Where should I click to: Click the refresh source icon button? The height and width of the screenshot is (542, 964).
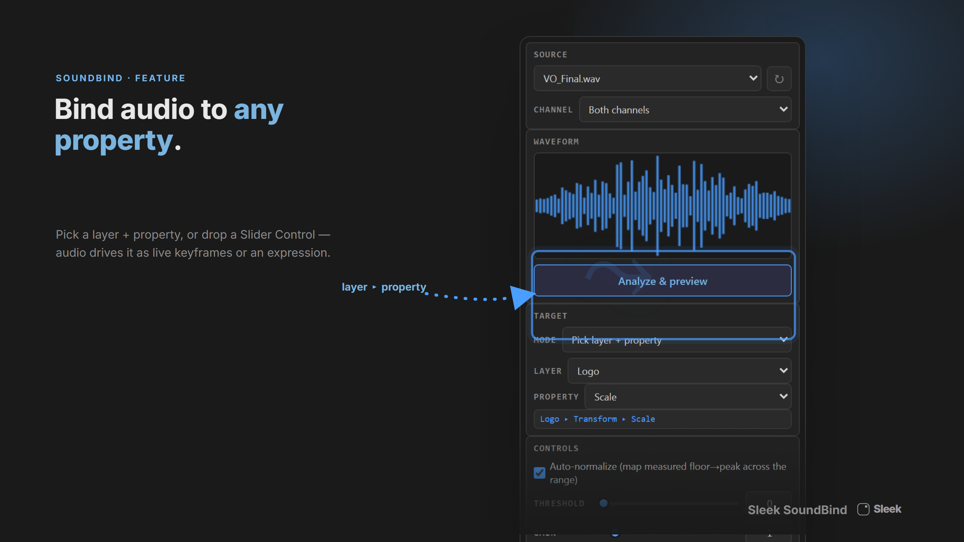pos(779,79)
